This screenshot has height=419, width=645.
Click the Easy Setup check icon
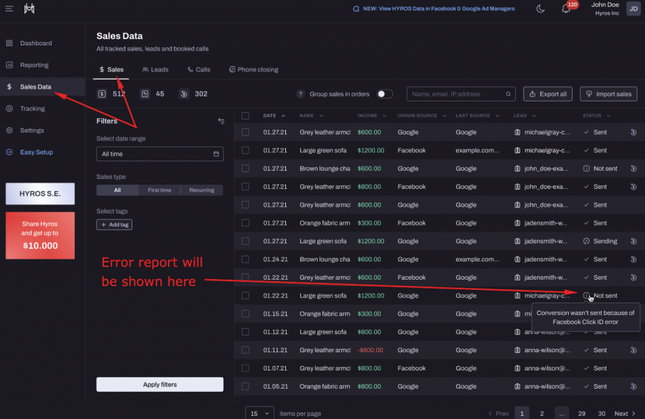[9, 152]
